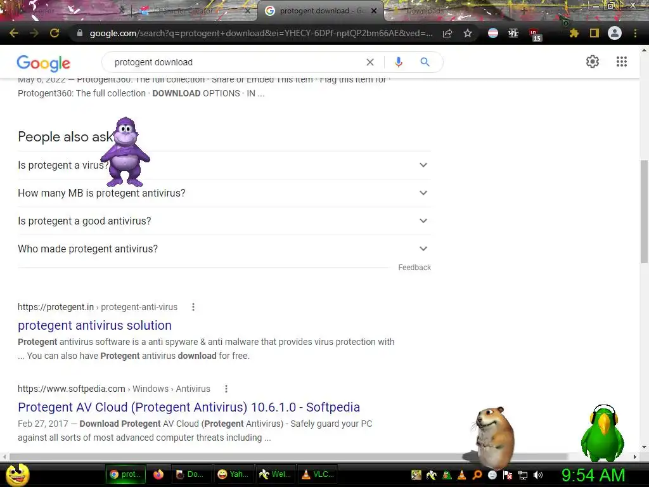Viewport: 649px width, 487px height.
Task: Open the "VLC..." taskbar window
Action: click(x=318, y=474)
